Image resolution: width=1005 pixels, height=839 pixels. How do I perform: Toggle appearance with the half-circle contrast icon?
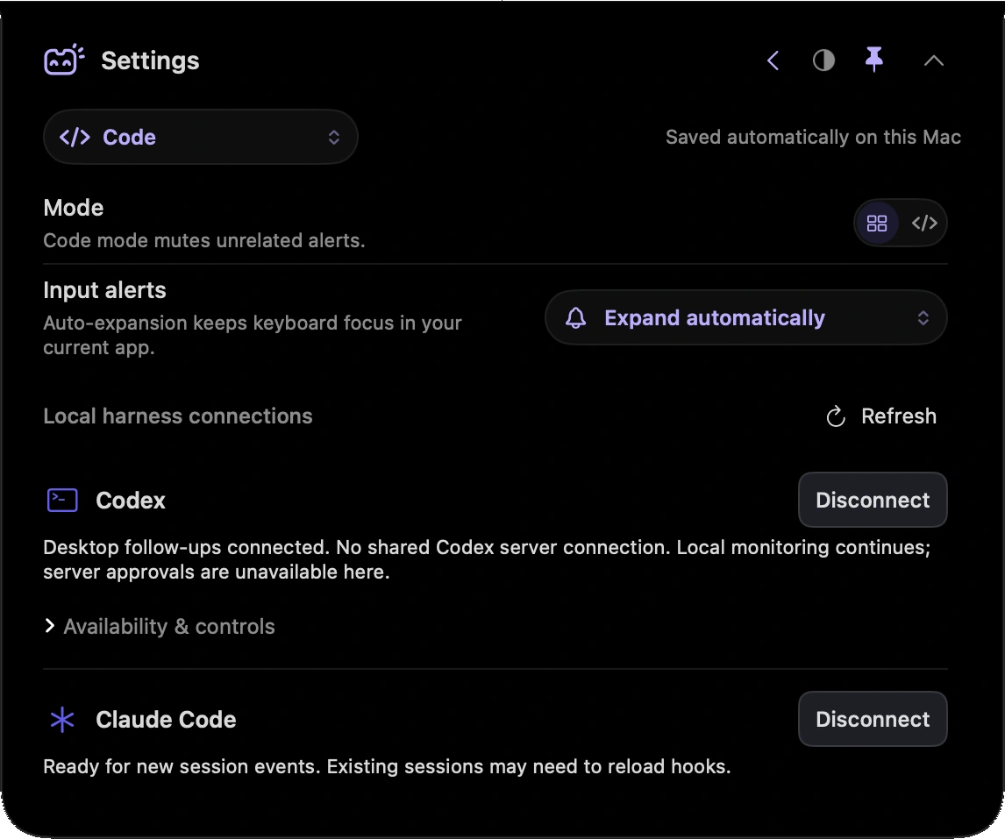point(823,60)
